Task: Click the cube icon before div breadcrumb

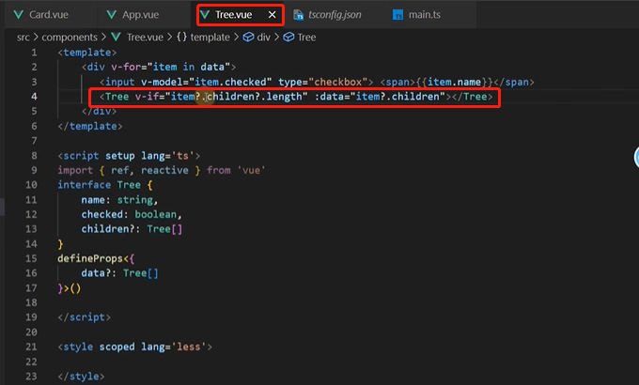Action: coord(248,37)
